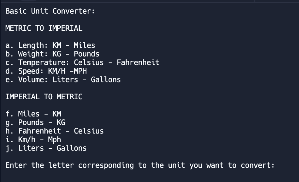Click the word Fahrenheit in option c

click(138, 63)
